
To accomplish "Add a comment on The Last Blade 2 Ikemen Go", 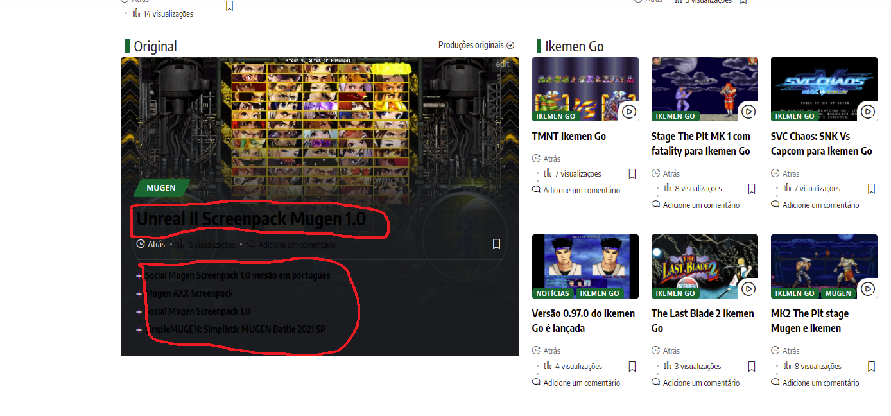I will (696, 383).
